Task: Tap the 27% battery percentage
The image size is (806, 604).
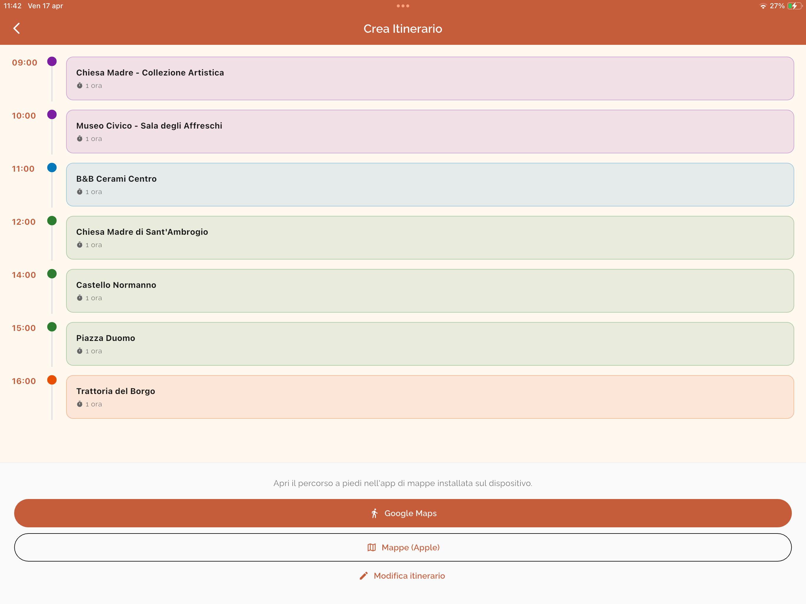Action: pos(777,6)
